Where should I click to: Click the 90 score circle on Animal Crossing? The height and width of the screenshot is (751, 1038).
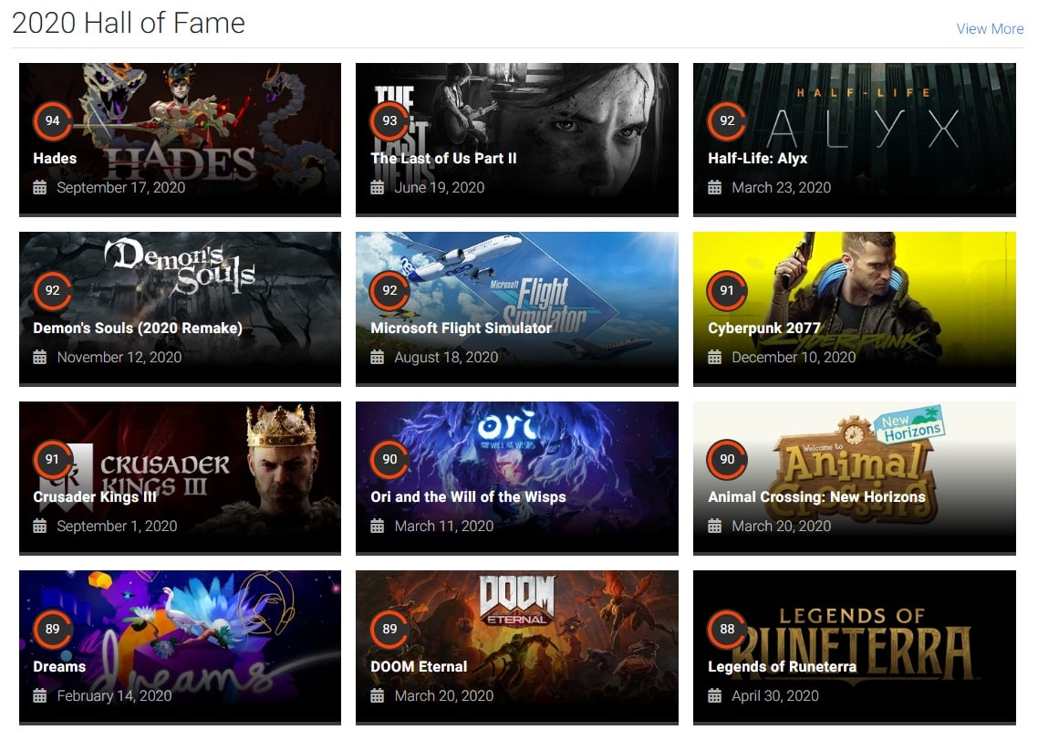click(727, 459)
